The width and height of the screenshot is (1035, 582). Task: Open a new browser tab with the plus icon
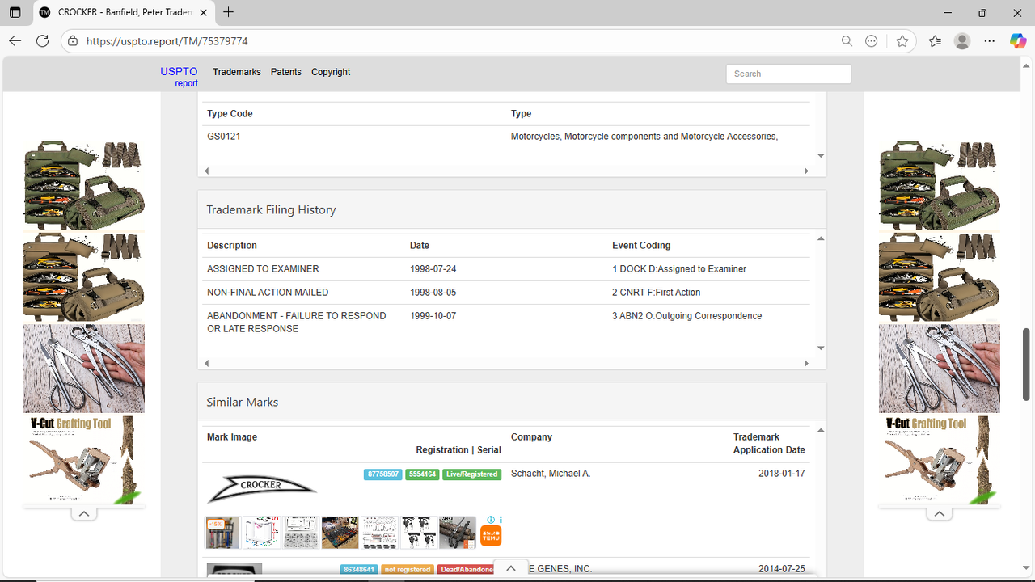[x=229, y=12]
